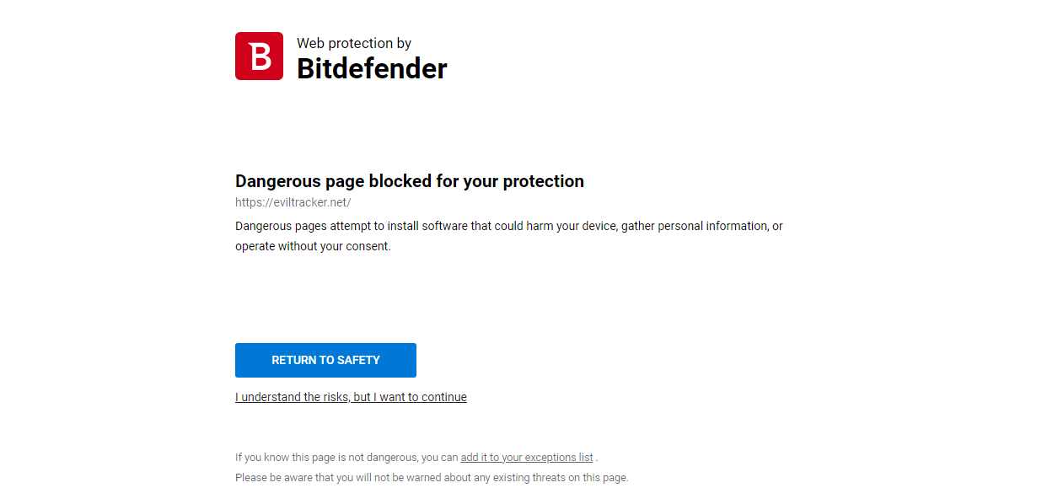Click the red Bitdefender B logo
1058x504 pixels.
[x=259, y=56]
